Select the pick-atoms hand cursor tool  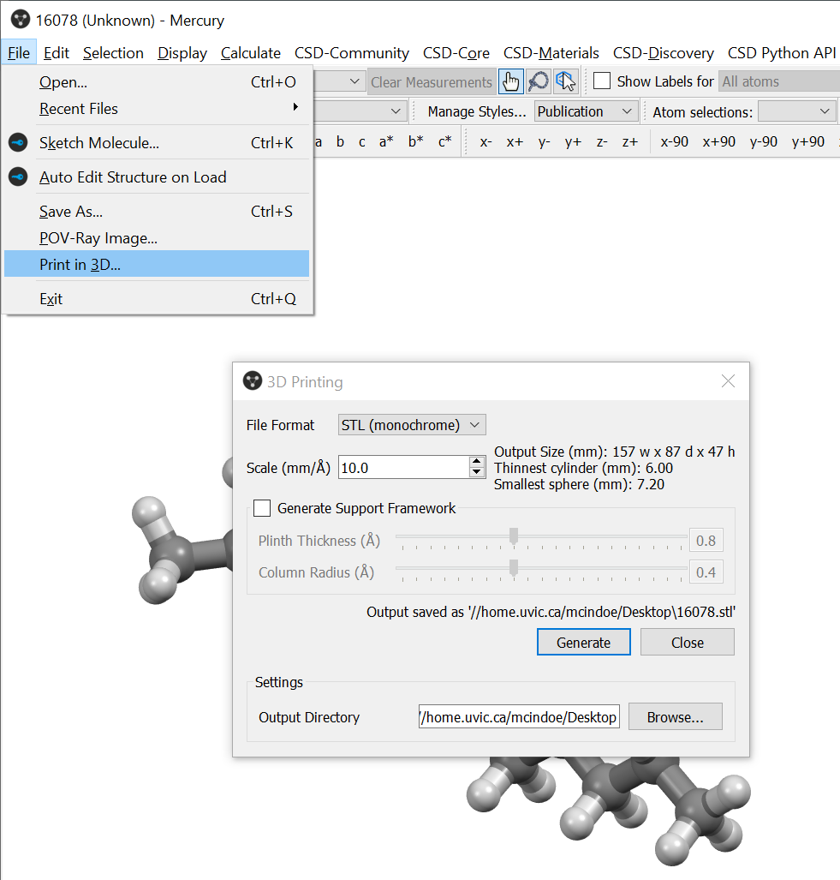[511, 82]
